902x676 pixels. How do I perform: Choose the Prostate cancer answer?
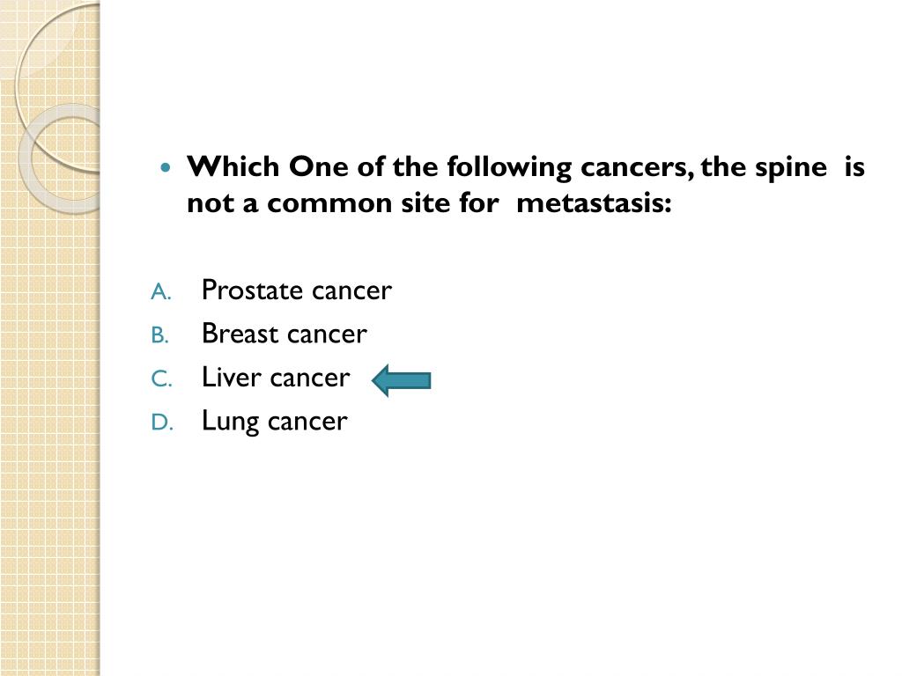296,290
